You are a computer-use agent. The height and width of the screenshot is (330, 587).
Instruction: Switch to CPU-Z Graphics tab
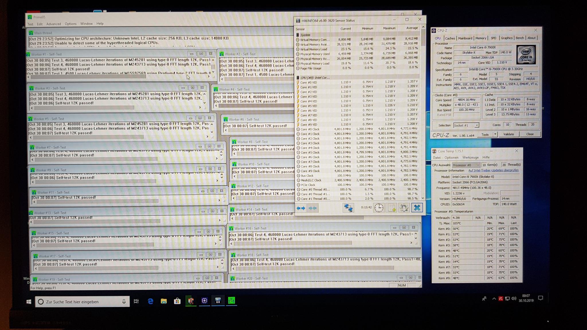[507, 38]
